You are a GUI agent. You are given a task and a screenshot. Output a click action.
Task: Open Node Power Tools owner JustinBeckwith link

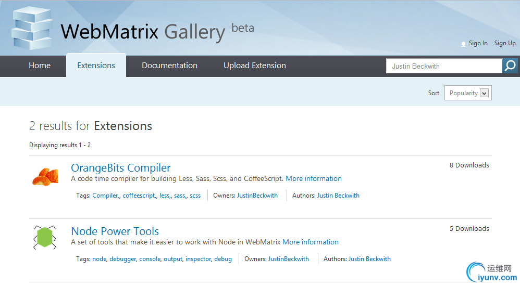click(x=289, y=259)
